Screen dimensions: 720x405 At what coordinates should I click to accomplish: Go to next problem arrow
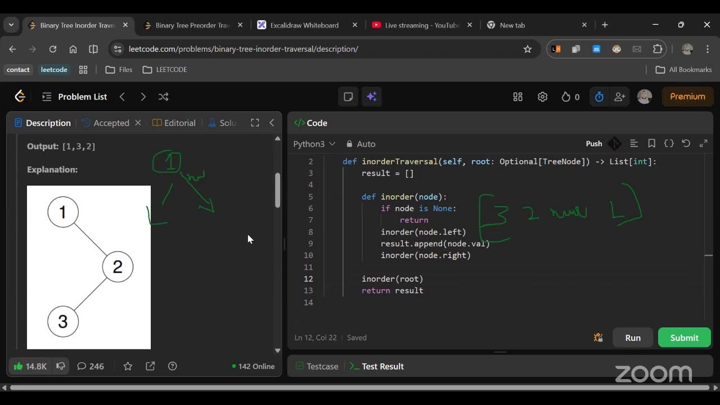143,97
